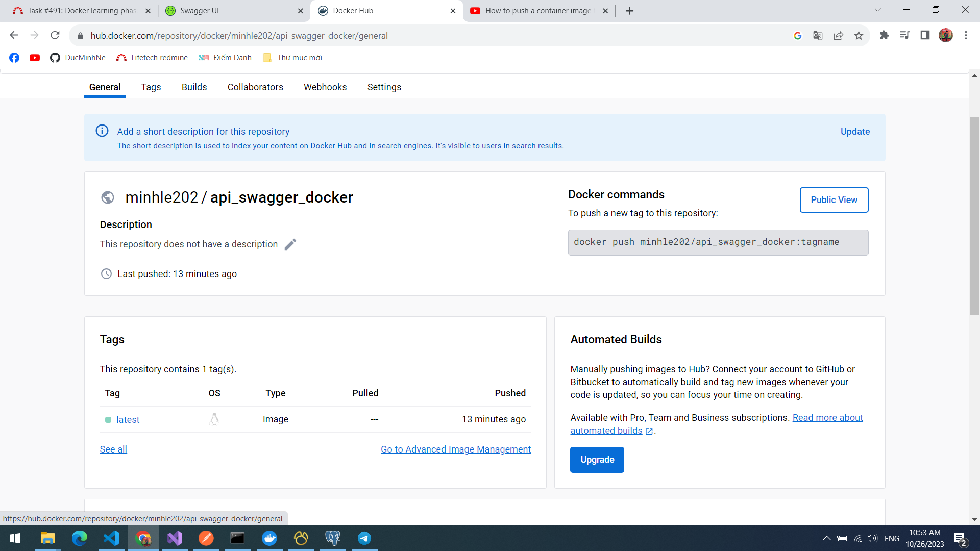Click the Google Translate icon in address bar

(x=818, y=36)
